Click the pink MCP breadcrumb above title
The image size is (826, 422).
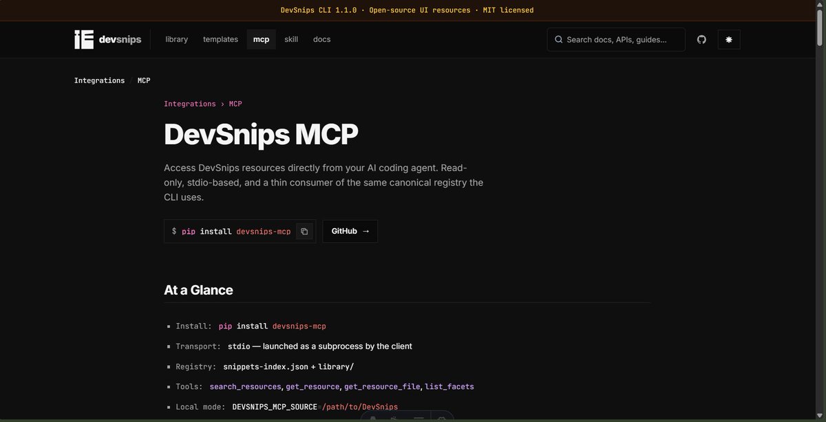pos(235,104)
